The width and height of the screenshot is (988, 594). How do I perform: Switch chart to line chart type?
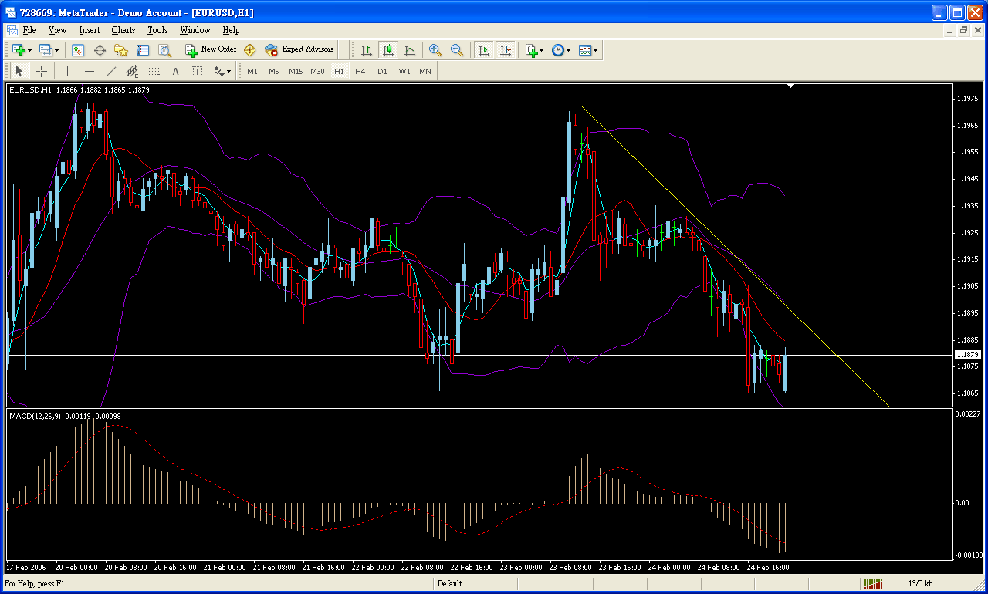click(x=410, y=49)
